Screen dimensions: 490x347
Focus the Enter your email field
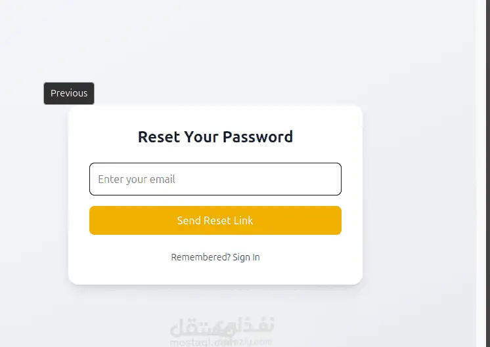pyautogui.click(x=215, y=179)
